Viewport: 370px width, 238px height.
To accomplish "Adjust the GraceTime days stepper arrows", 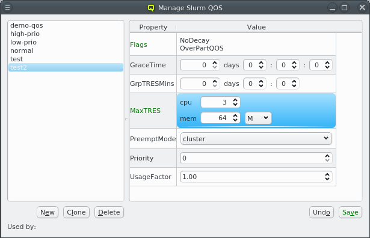I will tap(215, 65).
